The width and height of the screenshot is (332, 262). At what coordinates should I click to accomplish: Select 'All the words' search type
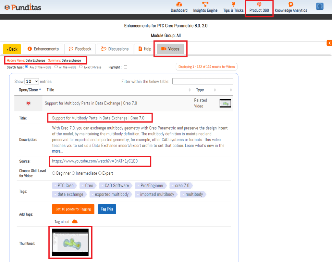(56, 67)
